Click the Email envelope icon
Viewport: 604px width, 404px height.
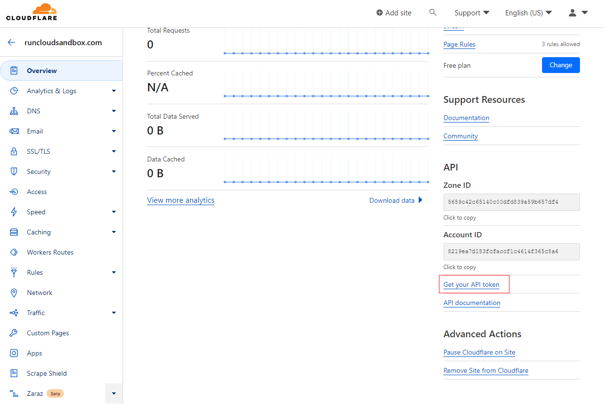point(14,131)
